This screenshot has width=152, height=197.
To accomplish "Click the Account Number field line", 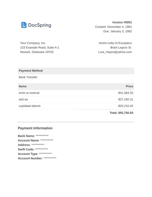I will pyautogui.click(x=37, y=158).
